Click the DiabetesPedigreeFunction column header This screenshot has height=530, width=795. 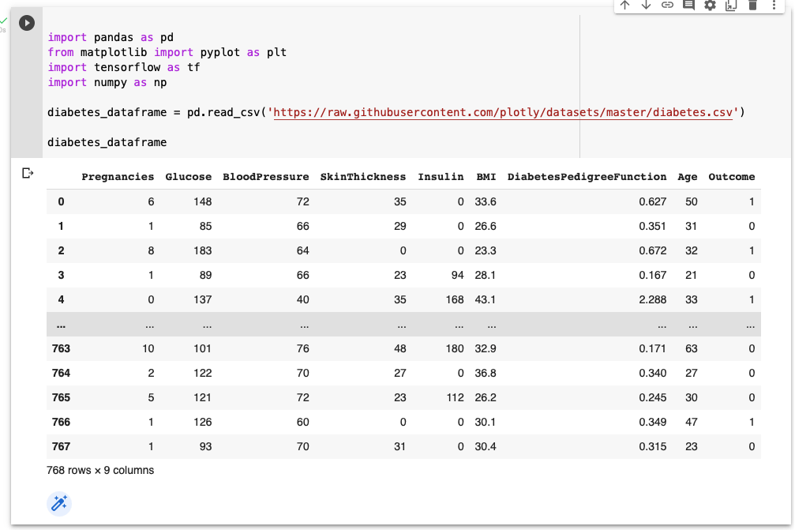[x=587, y=177]
